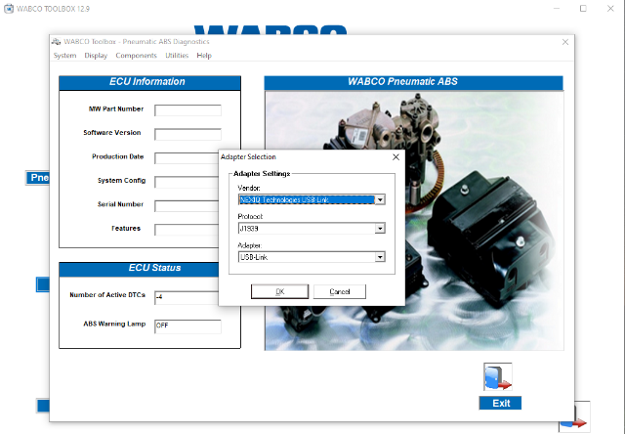Expand the Protocol dropdown arrow

click(380, 228)
